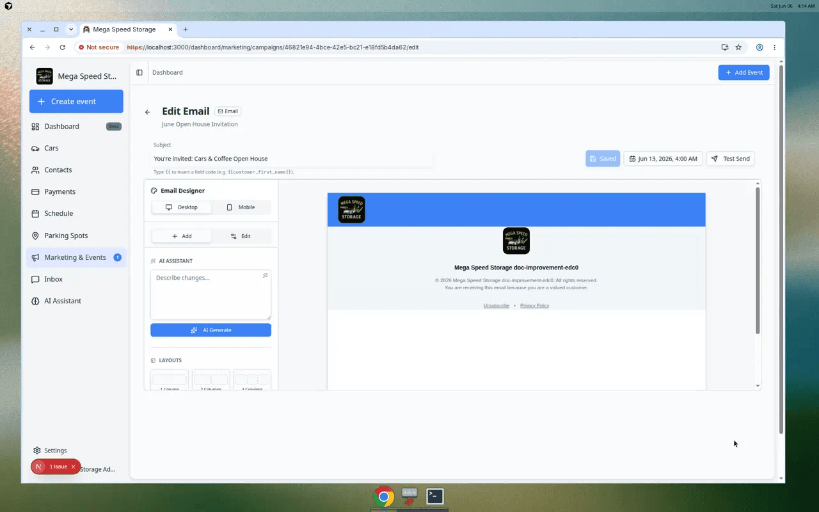Click the Create event button

tap(76, 101)
